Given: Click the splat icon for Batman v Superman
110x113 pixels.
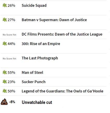Looking at the screenshot, I should coord(5,20).
